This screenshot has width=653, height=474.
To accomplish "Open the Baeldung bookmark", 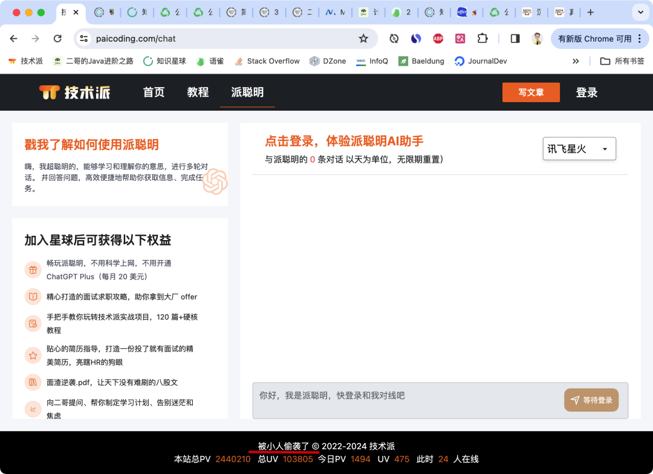I will pyautogui.click(x=421, y=61).
